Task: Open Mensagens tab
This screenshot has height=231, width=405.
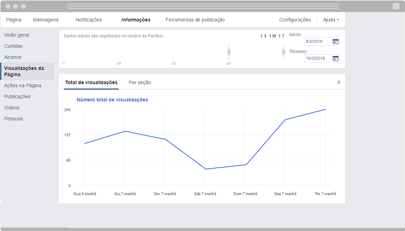Action: pyautogui.click(x=46, y=20)
